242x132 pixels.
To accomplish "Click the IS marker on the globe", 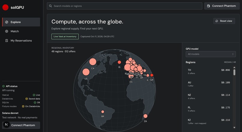I will [x=119, y=62].
